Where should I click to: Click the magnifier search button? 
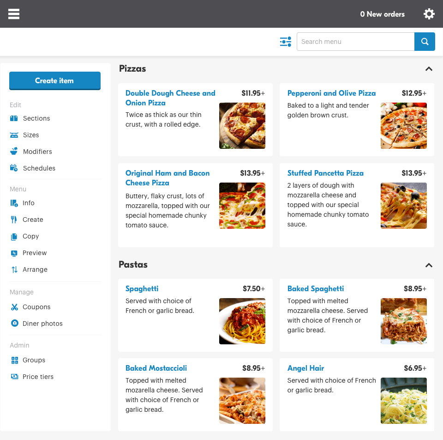coord(425,42)
